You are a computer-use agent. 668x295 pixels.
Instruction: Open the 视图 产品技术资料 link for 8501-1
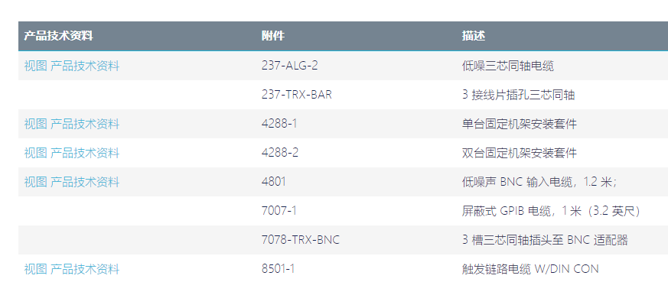click(x=72, y=269)
